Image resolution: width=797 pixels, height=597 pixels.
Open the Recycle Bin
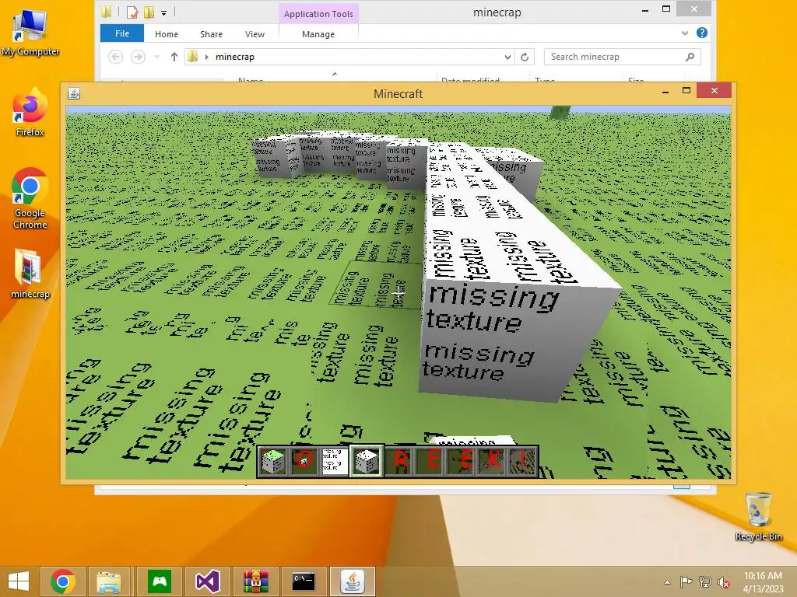click(758, 517)
